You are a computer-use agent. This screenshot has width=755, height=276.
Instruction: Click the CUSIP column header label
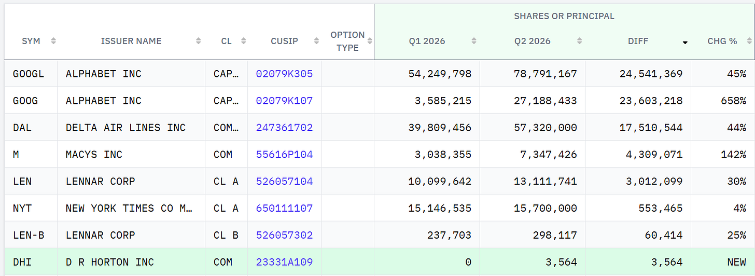(x=284, y=41)
